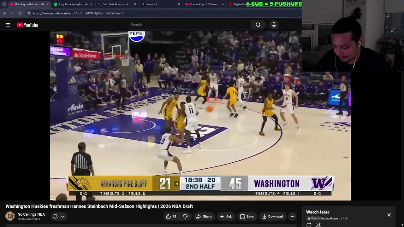The width and height of the screenshot is (404, 227).
Task: Close the Cooper Kupp Full Season tab
Action: click(223, 4)
